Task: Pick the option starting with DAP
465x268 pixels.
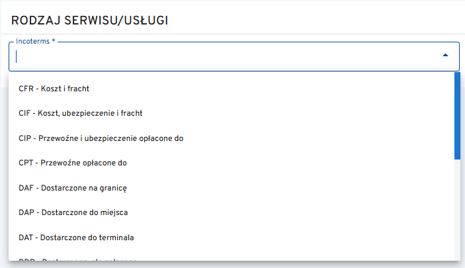Action: pos(73,212)
